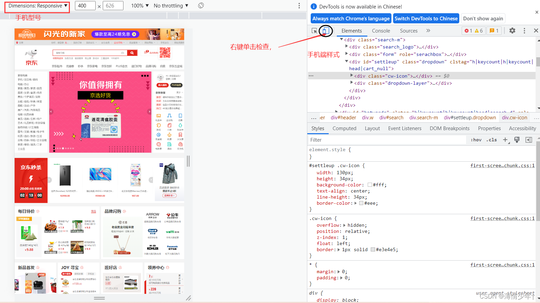
Task: Click Always match Chrome's language button
Action: (x=351, y=19)
